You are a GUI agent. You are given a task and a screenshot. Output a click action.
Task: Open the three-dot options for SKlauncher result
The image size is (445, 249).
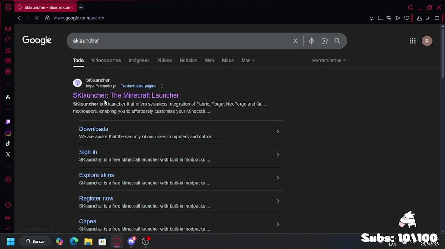(x=162, y=86)
